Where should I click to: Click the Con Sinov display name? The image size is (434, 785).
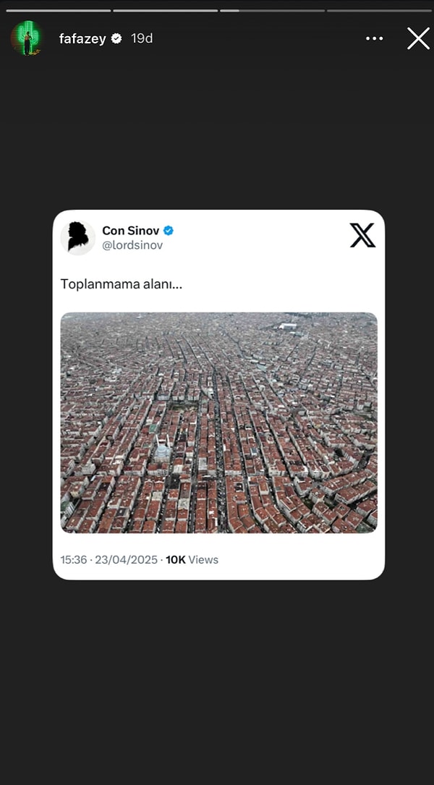[131, 231]
